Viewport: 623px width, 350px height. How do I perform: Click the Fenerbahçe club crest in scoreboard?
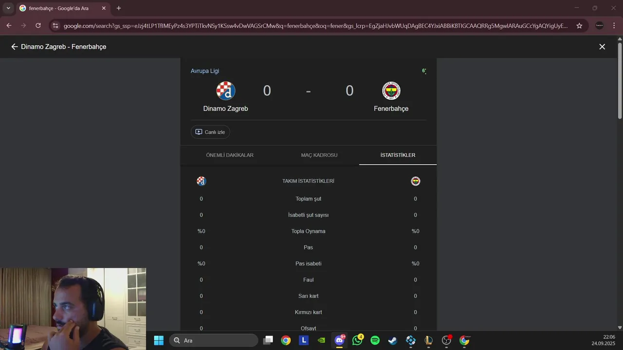[391, 91]
